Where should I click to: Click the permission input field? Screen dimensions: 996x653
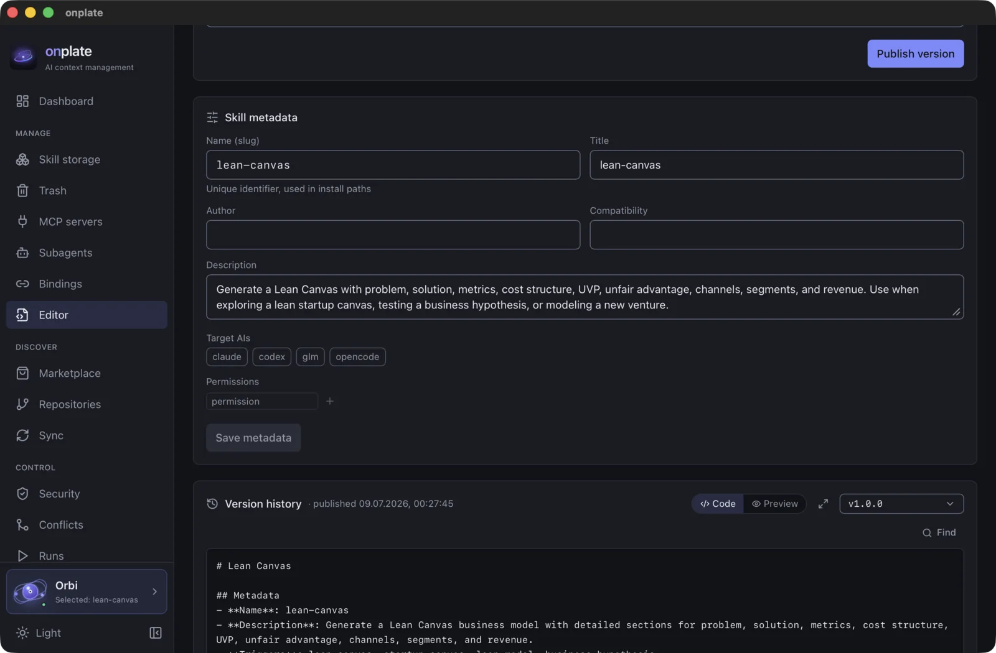(262, 401)
